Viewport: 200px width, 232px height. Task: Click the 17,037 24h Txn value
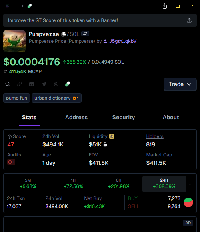(14, 206)
